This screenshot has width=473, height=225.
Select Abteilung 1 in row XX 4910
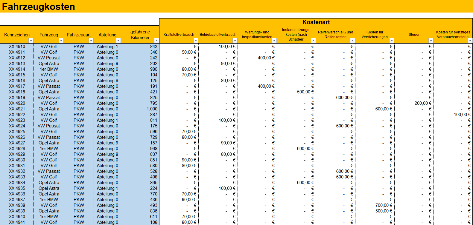coord(107,47)
